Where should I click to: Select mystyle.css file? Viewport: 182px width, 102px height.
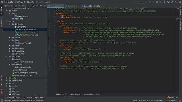[22, 16]
